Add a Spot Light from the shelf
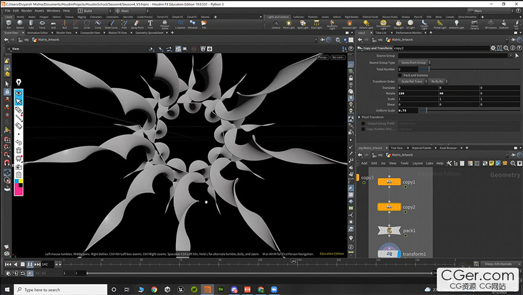 (303, 24)
